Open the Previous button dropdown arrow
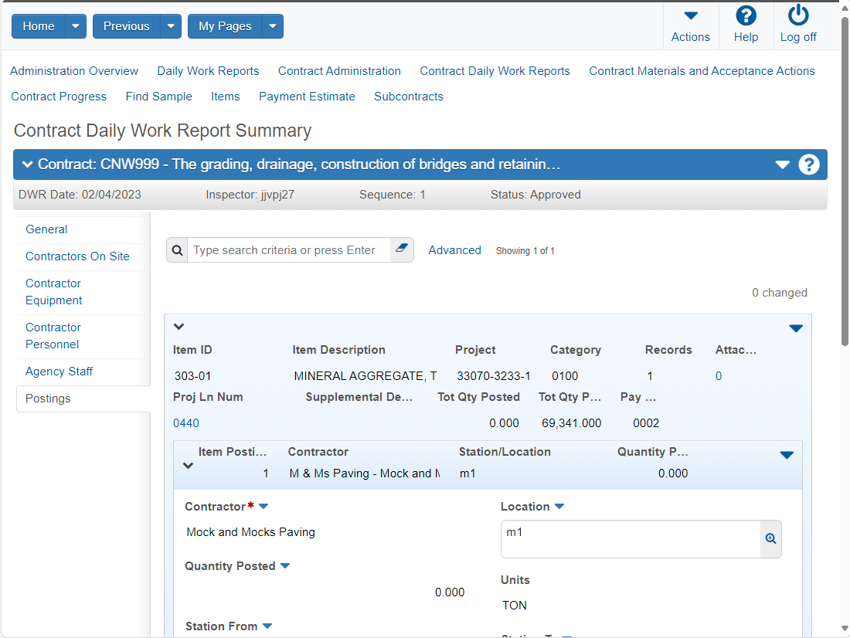Screen dimensions: 850x638 [171, 26]
